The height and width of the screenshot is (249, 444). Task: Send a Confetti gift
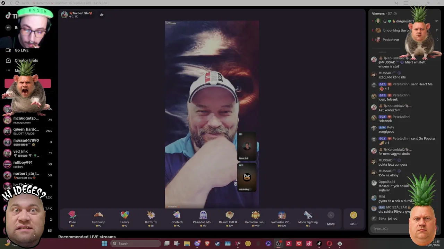click(177, 219)
